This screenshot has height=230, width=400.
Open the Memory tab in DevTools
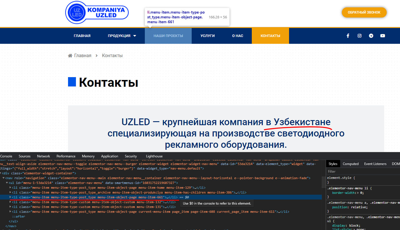(x=88, y=156)
